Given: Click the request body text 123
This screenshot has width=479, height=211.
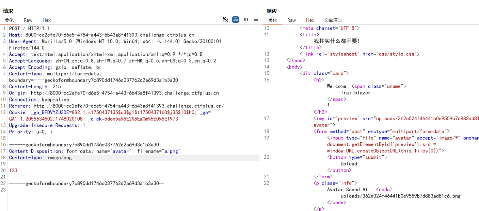Looking at the screenshot, I should pyautogui.click(x=13, y=171).
